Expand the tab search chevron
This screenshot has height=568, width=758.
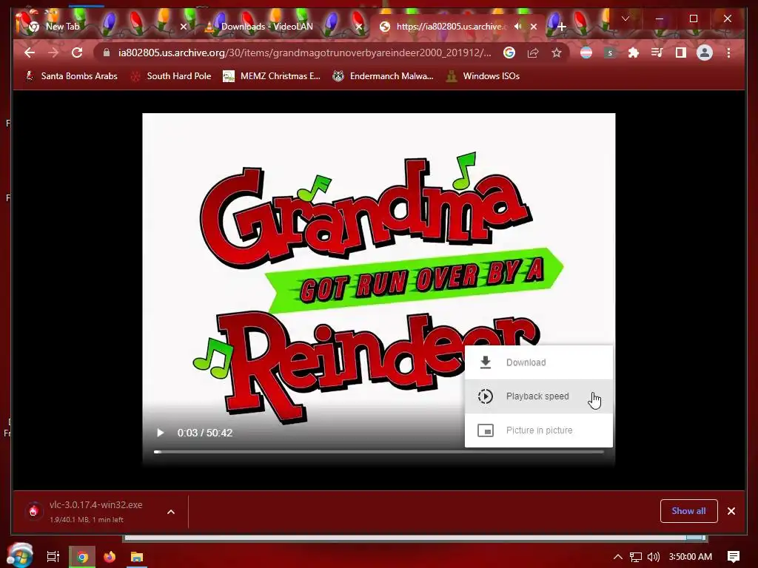[x=625, y=18]
